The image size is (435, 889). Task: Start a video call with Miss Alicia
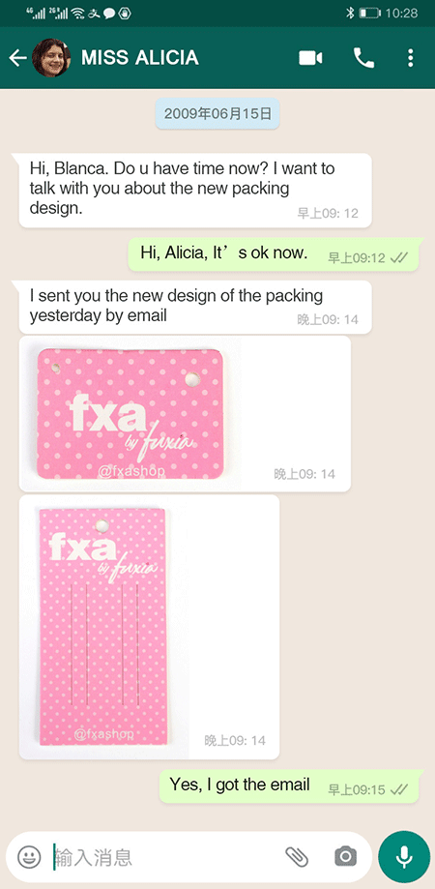310,58
